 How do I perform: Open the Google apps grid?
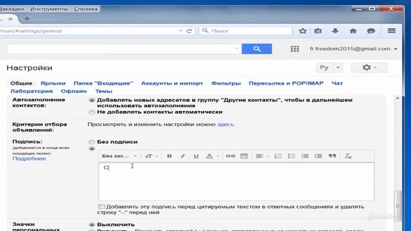click(x=295, y=49)
